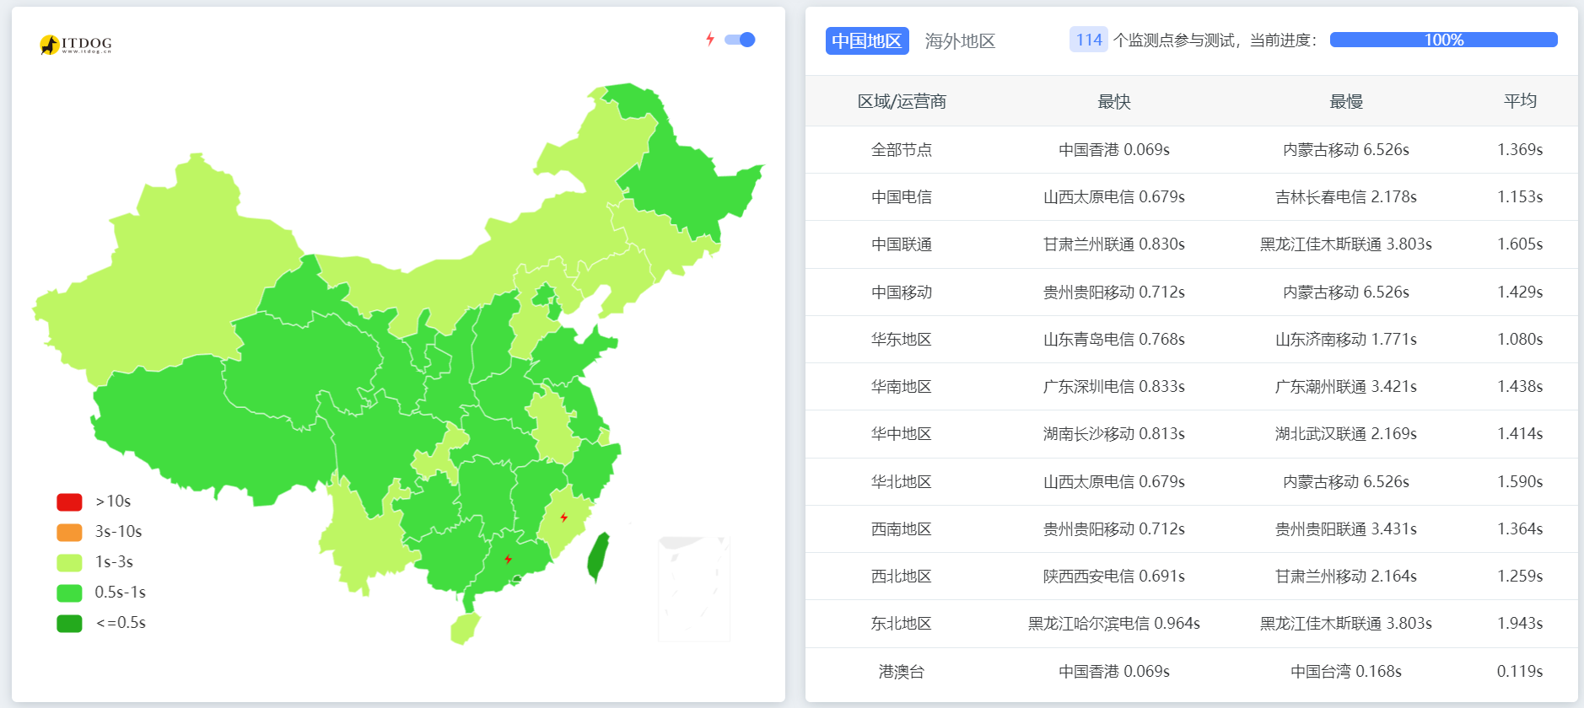Click the red >10s legend swatch
This screenshot has width=1584, height=708.
click(69, 502)
